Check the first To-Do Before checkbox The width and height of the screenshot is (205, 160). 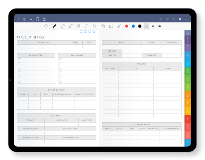click(19, 60)
